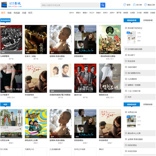Open the 战争片 genre link

[x=112, y=13]
